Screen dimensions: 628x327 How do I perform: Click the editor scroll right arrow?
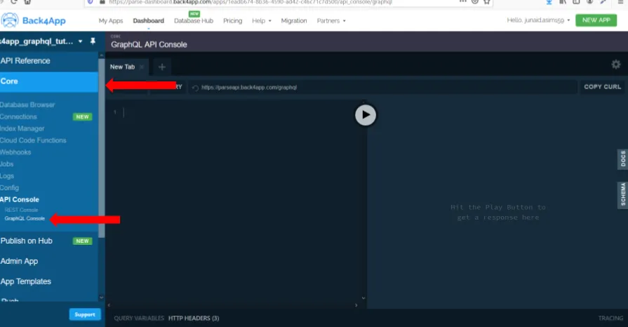coord(356,305)
